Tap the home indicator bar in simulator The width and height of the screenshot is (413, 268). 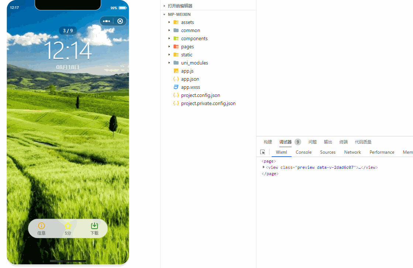tap(68, 261)
